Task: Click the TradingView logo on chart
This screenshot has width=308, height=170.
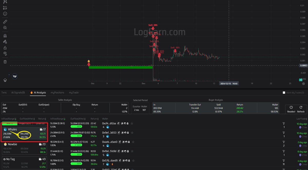Action: [x=15, y=76]
